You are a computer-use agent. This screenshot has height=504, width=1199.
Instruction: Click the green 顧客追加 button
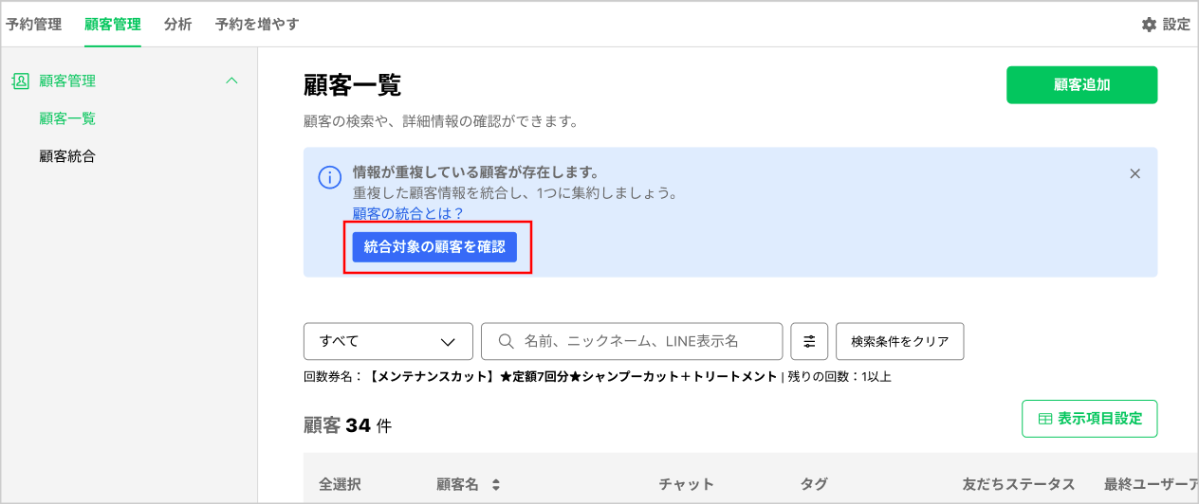[1081, 84]
